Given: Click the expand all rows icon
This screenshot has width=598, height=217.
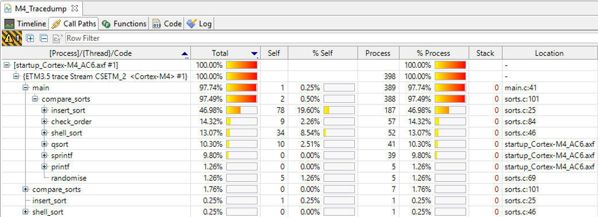Looking at the screenshot, I should pos(30,38).
